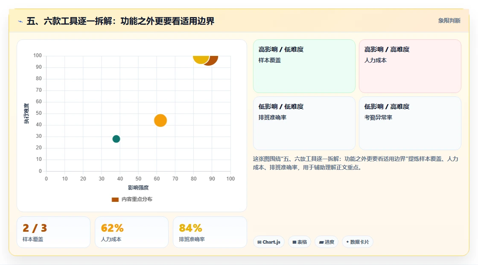478x265 pixels.
Task: Open the 高影响 / 高难度 quadrant card
Action: point(410,66)
